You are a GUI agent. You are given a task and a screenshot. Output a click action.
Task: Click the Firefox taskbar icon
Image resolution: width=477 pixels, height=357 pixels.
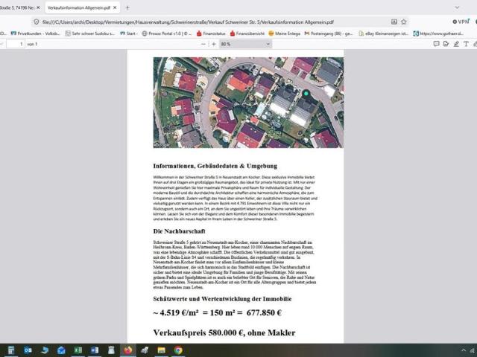click(128, 350)
